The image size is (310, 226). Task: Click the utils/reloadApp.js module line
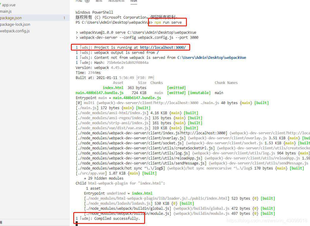[193, 158]
